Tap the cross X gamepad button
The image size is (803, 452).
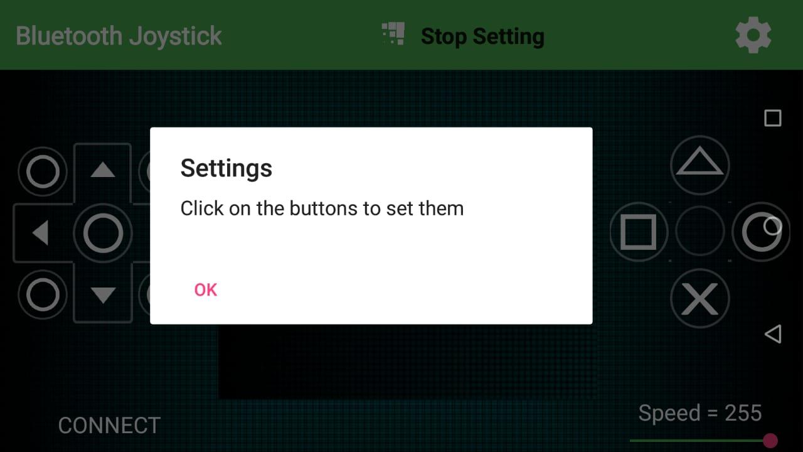pos(700,299)
